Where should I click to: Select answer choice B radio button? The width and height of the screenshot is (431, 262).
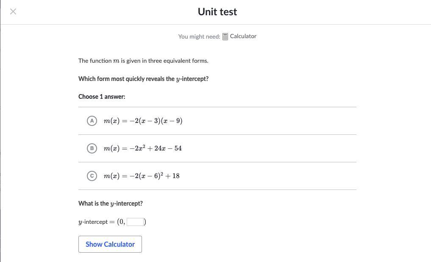[92, 148]
